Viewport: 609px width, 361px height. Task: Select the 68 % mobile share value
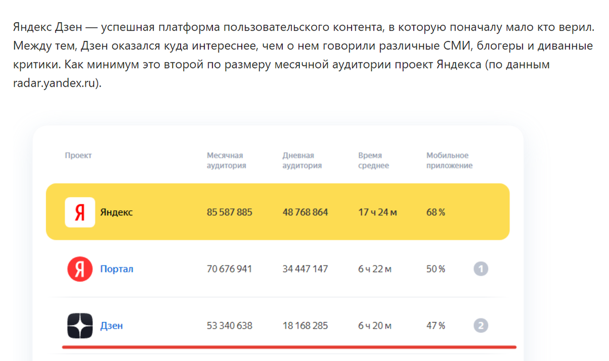435,212
